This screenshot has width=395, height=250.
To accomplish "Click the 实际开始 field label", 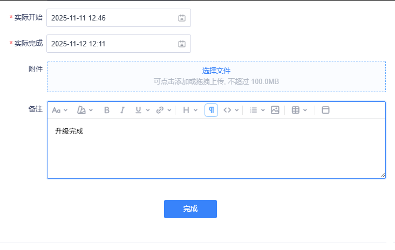I will [x=29, y=17].
